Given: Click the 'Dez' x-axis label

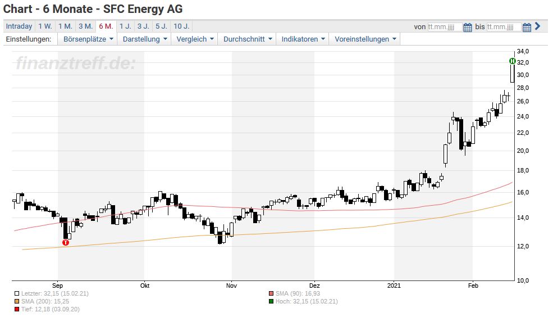Looking at the screenshot, I should click(x=314, y=286).
